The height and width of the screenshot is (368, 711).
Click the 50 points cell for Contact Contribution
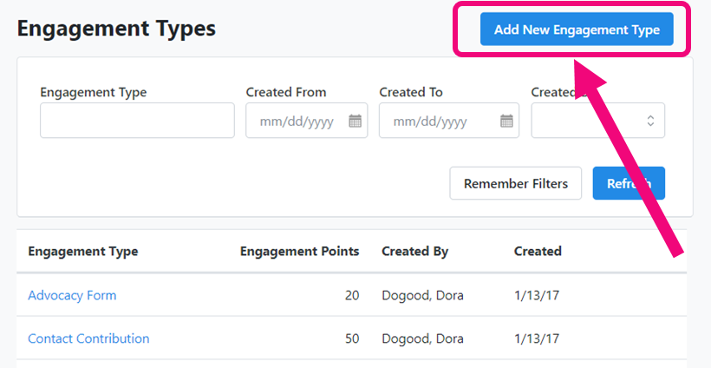pyautogui.click(x=351, y=338)
